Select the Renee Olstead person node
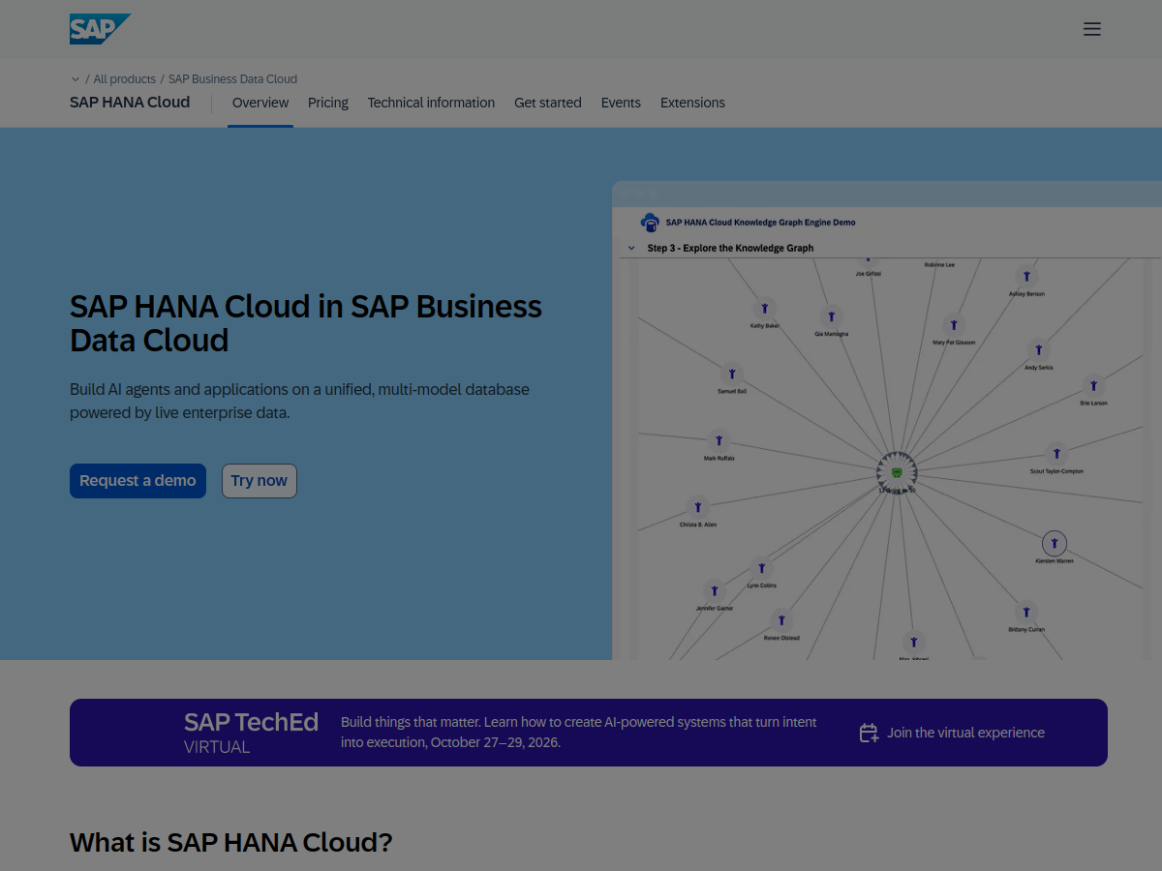Image resolution: width=1162 pixels, height=871 pixels. point(780,620)
